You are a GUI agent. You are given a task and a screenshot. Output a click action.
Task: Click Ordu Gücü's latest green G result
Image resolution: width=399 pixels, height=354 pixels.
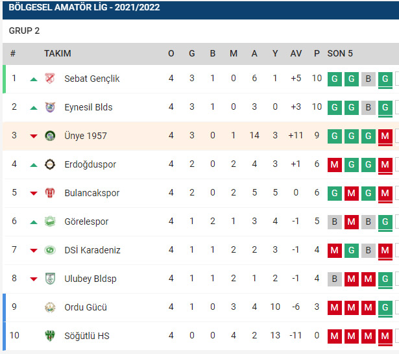pyautogui.click(x=385, y=307)
